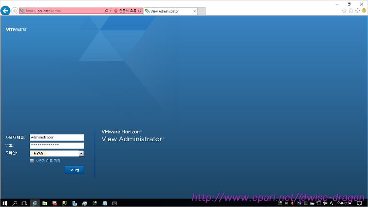Minimize the browser window
The image size is (368, 207).
click(337, 4)
